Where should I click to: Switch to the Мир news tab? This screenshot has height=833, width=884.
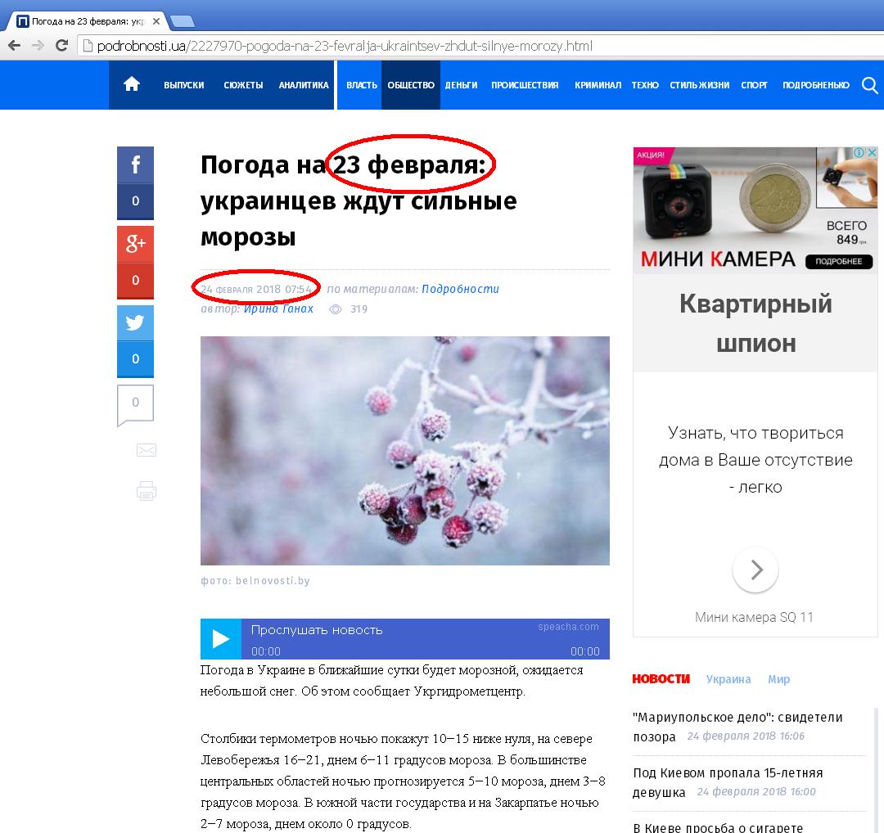778,679
